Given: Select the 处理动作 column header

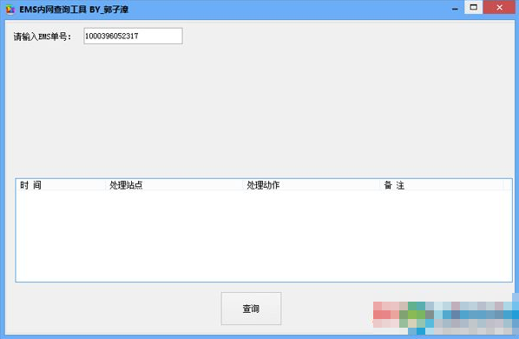Looking at the screenshot, I should tap(312, 185).
